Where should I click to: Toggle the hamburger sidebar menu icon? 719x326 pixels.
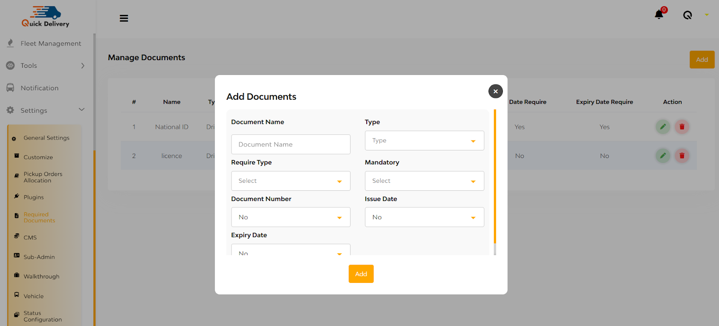tap(124, 18)
